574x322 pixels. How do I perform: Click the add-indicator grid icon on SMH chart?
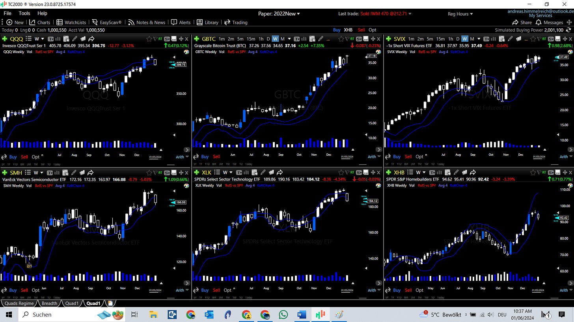click(x=65, y=173)
